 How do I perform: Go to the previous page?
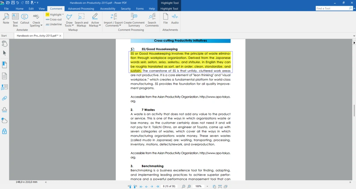[147, 187]
